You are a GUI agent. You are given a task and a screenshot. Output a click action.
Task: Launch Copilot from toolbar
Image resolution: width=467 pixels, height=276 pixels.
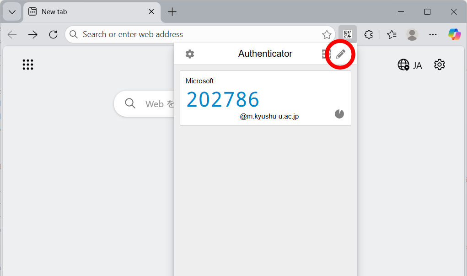pos(455,34)
